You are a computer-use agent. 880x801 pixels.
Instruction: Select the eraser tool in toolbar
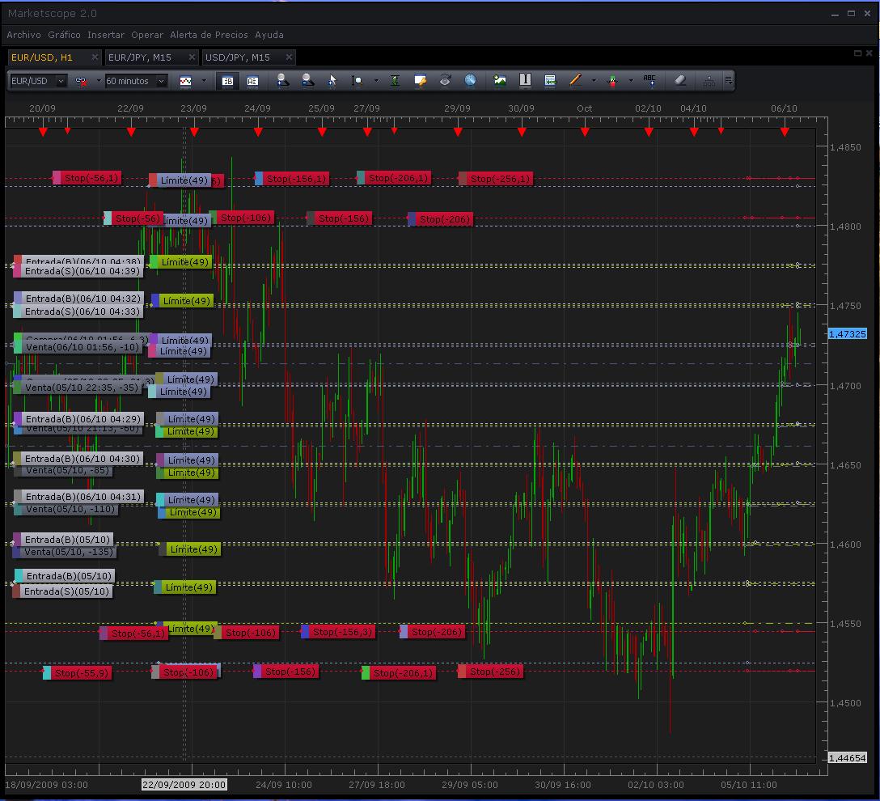[679, 80]
